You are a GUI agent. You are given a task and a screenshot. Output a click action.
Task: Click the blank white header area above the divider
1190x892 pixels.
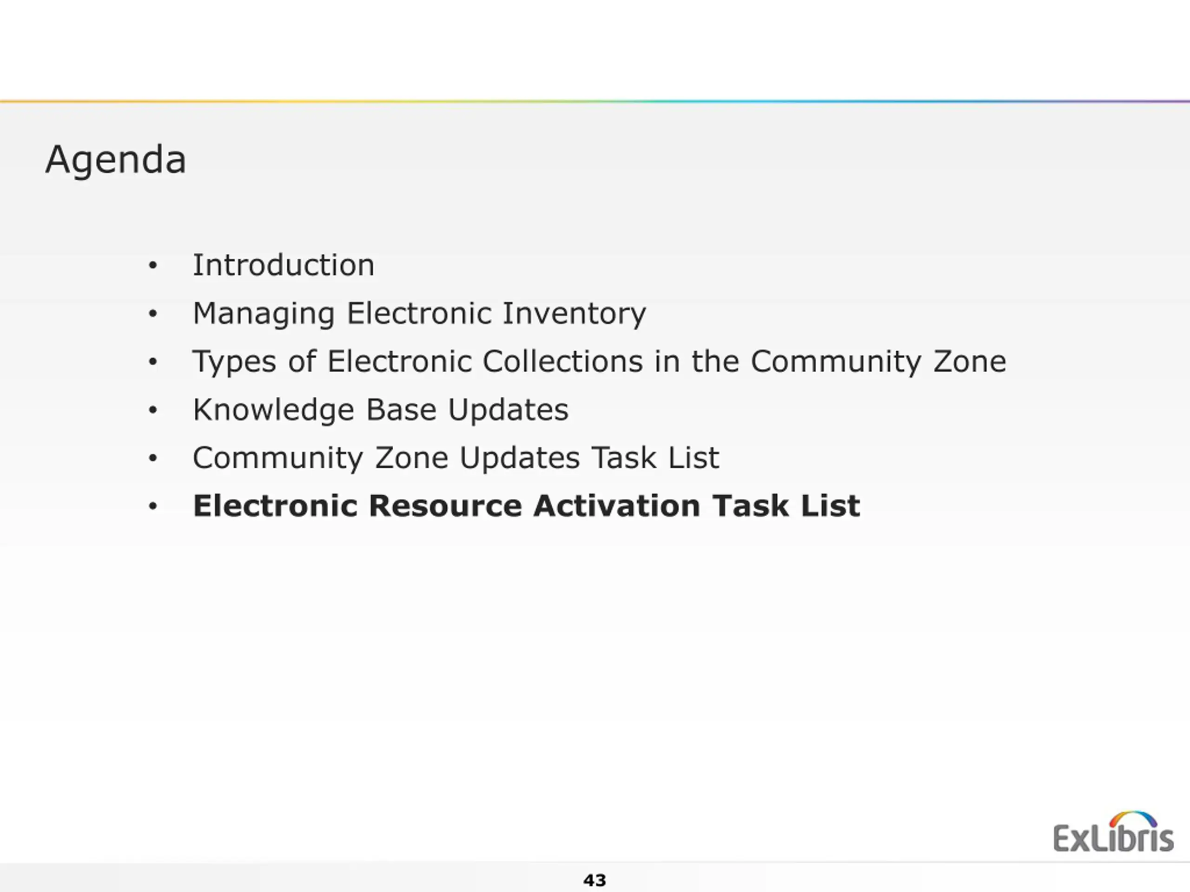coord(595,49)
